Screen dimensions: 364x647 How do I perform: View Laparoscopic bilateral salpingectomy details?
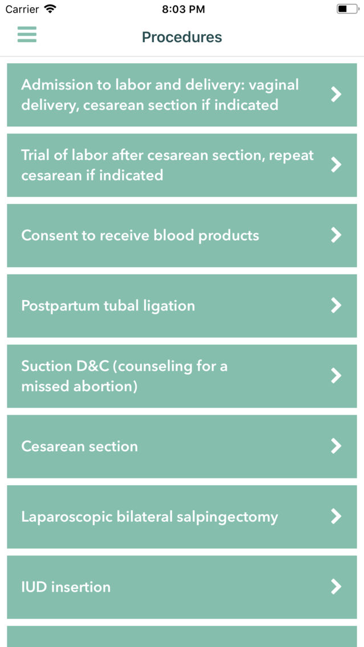149,517
